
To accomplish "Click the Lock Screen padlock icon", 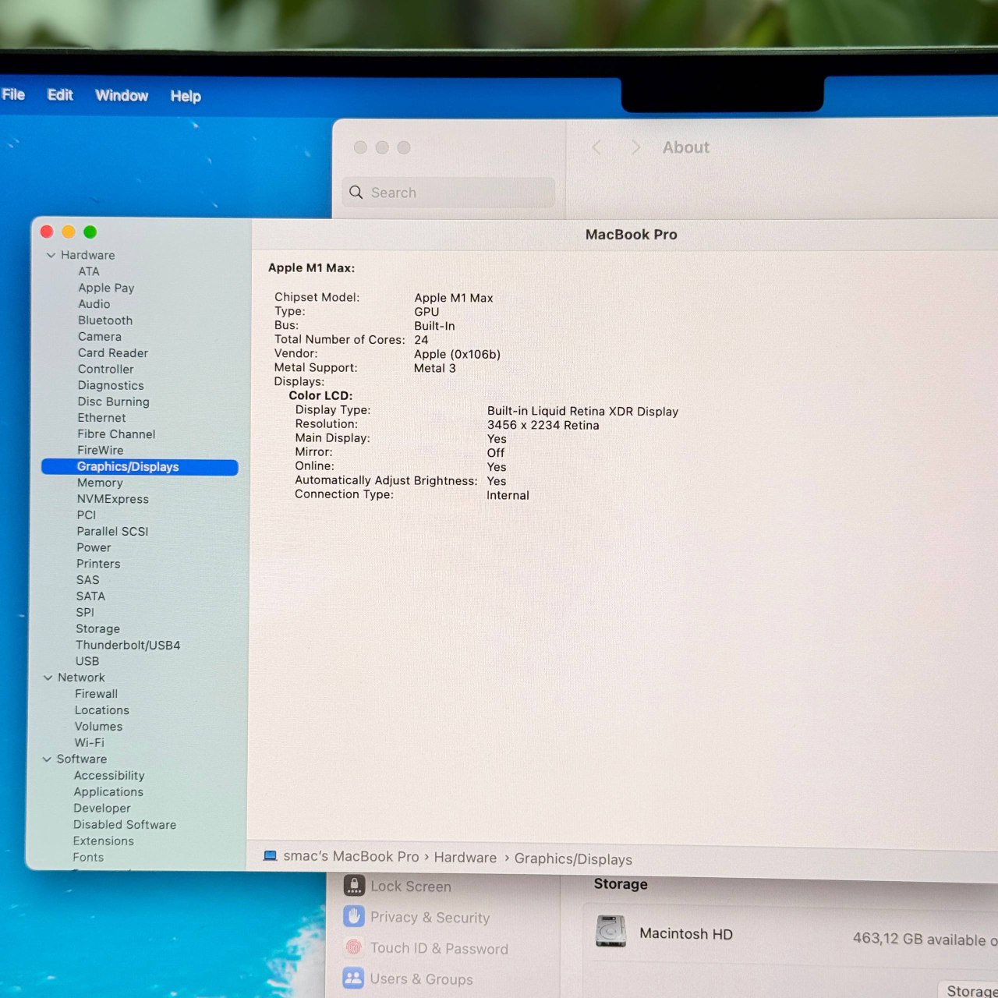I will (355, 886).
